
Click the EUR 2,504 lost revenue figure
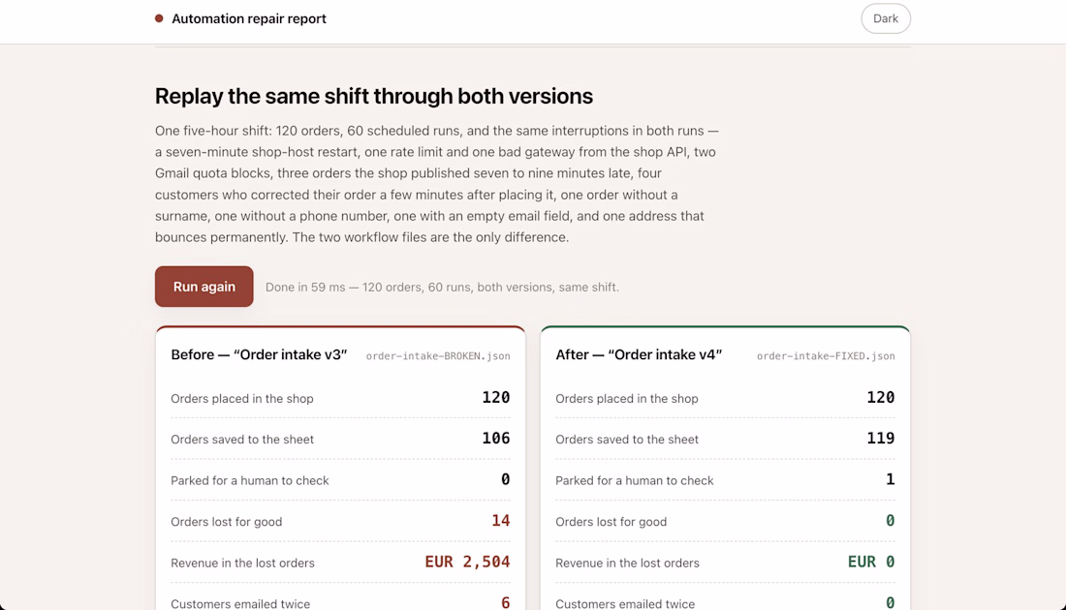click(468, 562)
